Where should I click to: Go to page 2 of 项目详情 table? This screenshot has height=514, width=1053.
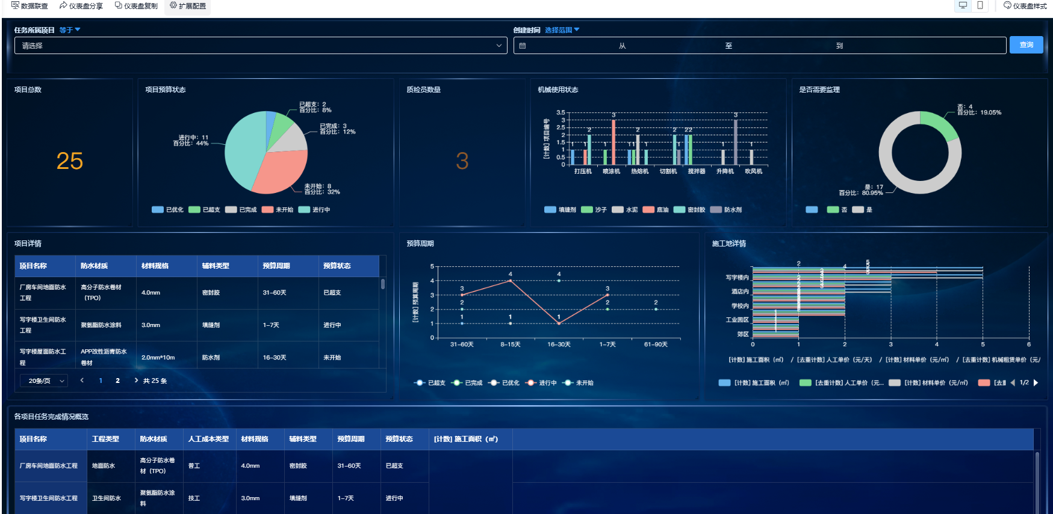pyautogui.click(x=117, y=381)
